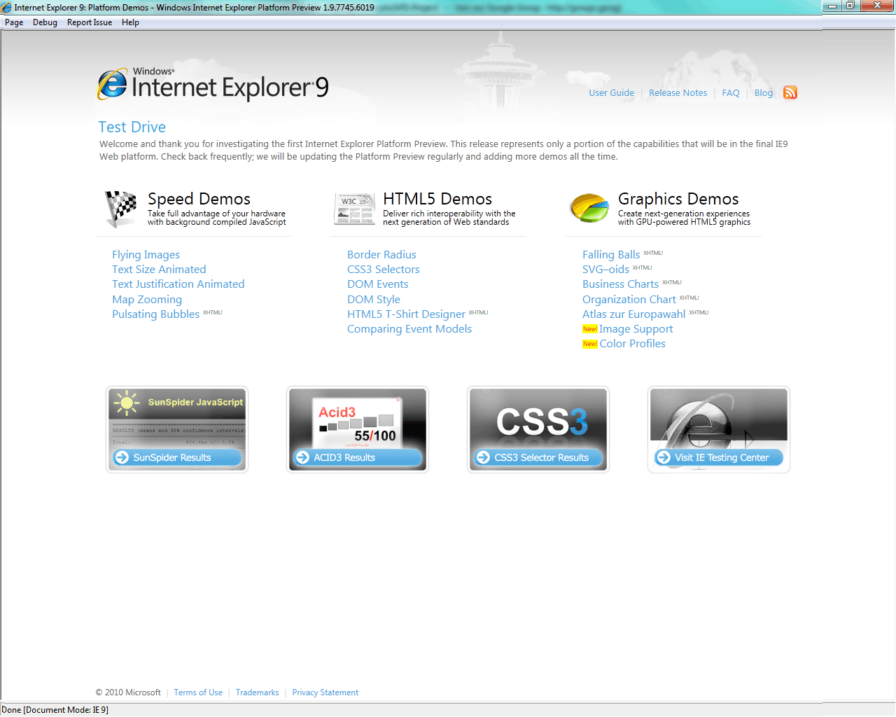Launch the DOM Events demo
Image resolution: width=896 pixels, height=717 pixels.
pos(377,284)
